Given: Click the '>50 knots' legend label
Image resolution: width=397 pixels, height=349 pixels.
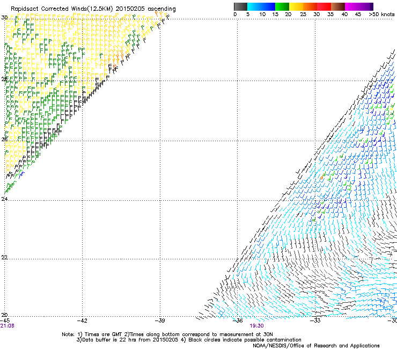Looking at the screenshot, I should (x=381, y=14).
